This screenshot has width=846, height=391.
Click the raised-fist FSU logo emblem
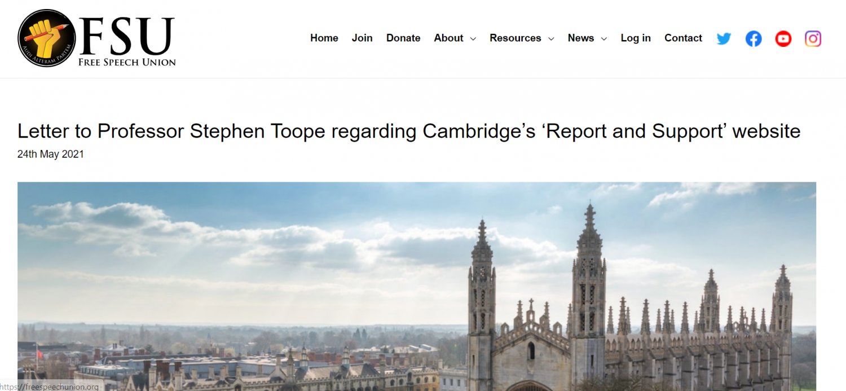click(47, 38)
